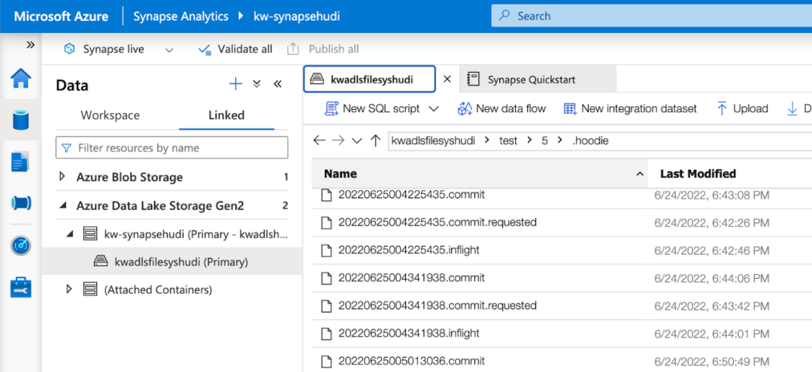Switch to the Workspace tab
This screenshot has height=372, width=812.
point(110,115)
